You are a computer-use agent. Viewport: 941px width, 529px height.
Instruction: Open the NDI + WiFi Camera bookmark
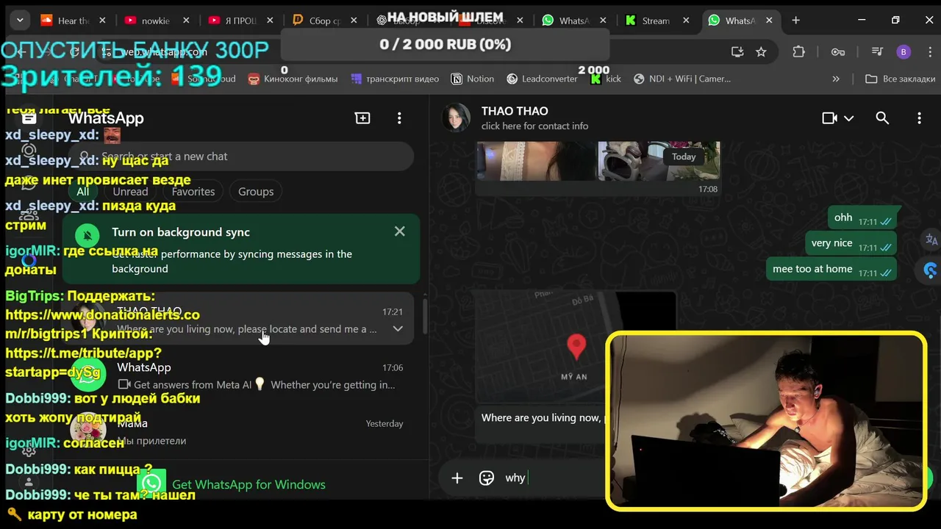(682, 79)
